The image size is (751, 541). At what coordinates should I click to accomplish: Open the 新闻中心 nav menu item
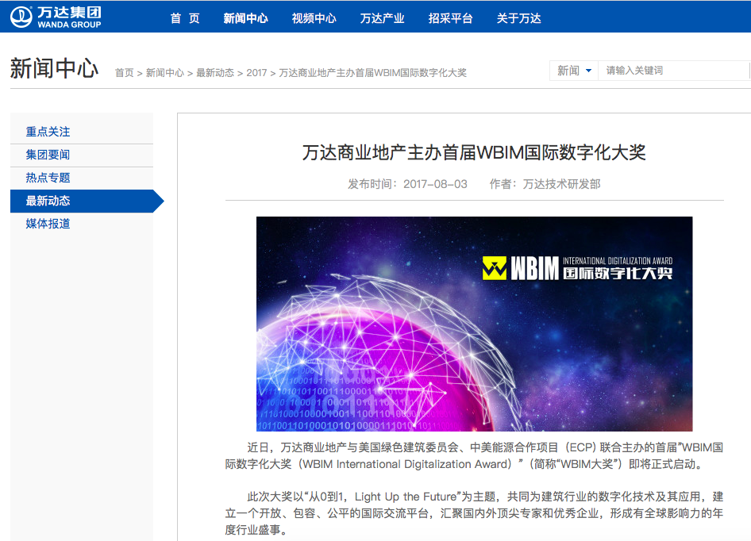[x=246, y=18]
